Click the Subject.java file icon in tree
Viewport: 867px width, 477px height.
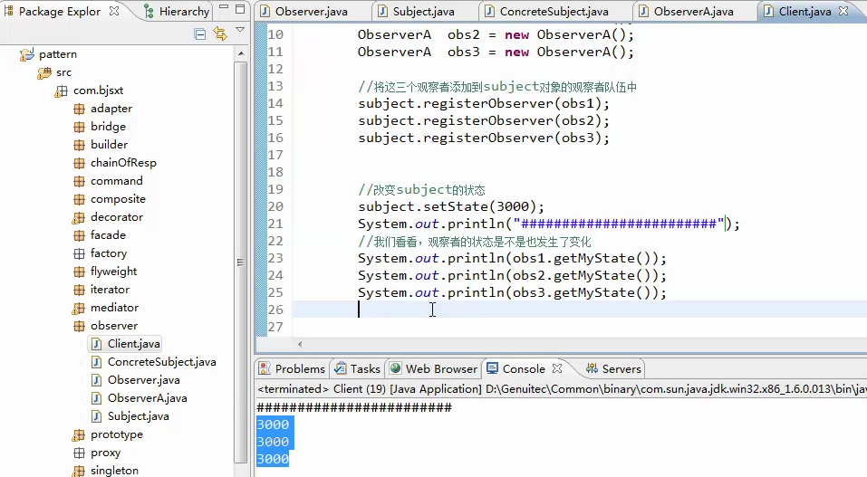pyautogui.click(x=96, y=416)
